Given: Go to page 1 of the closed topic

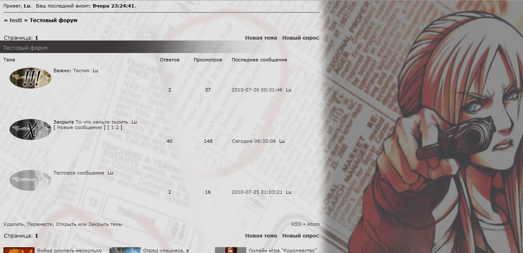Looking at the screenshot, I should 112,127.
